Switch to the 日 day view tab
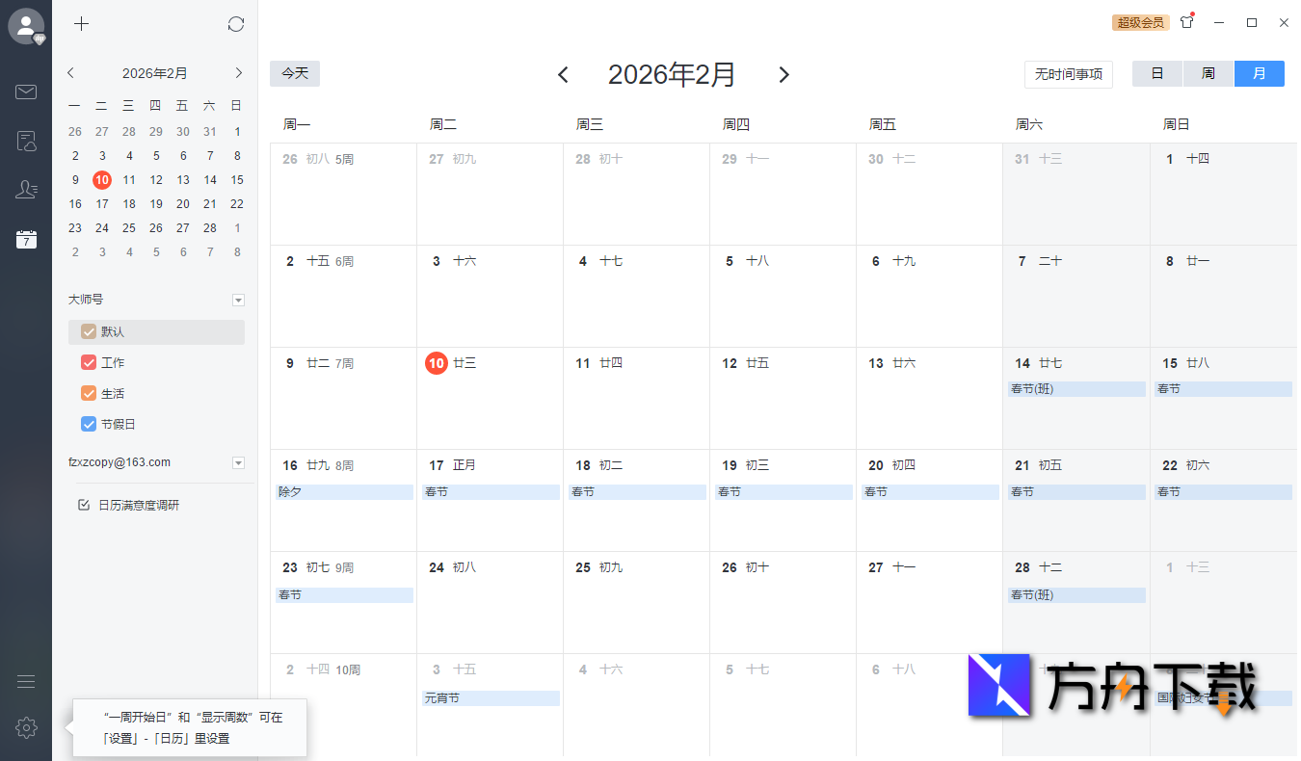Screen dimensions: 1301x761 [1156, 72]
